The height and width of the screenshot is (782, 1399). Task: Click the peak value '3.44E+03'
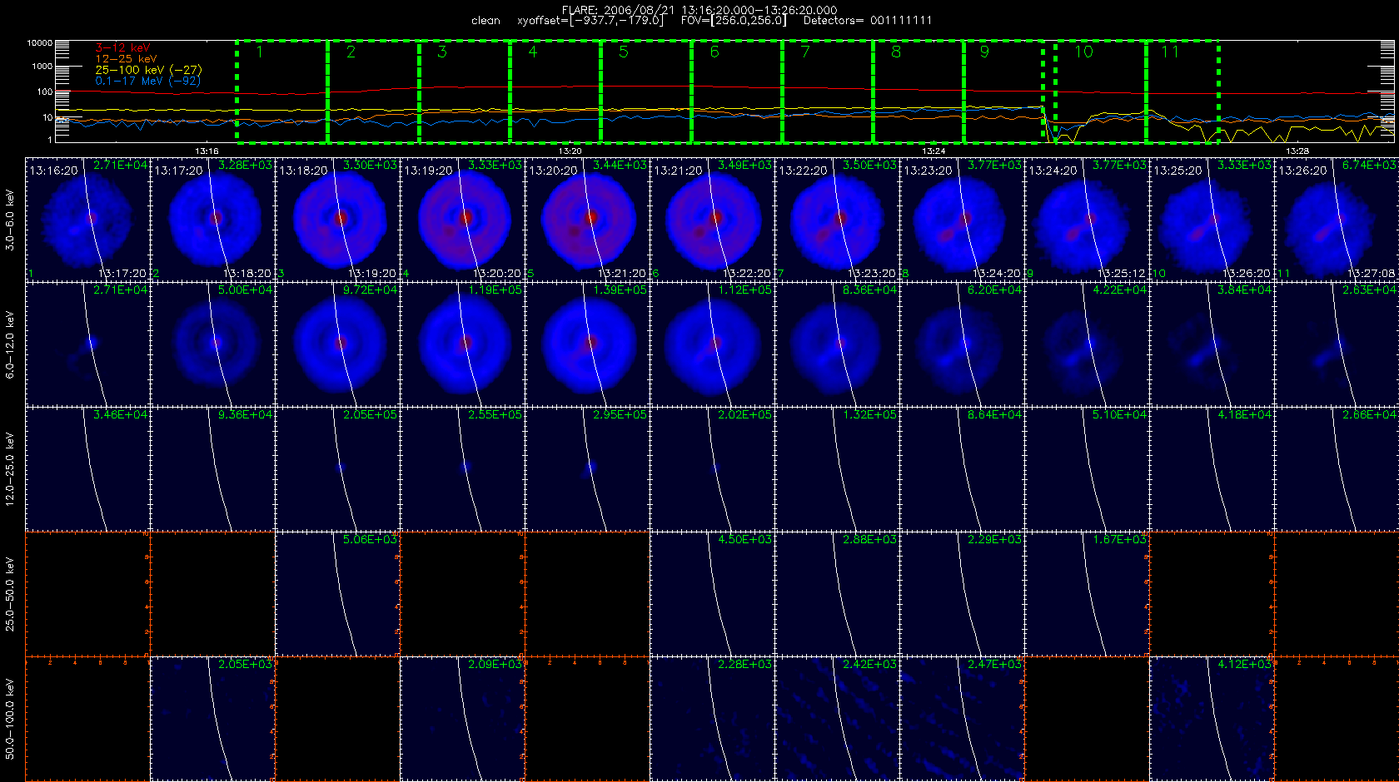coord(620,166)
